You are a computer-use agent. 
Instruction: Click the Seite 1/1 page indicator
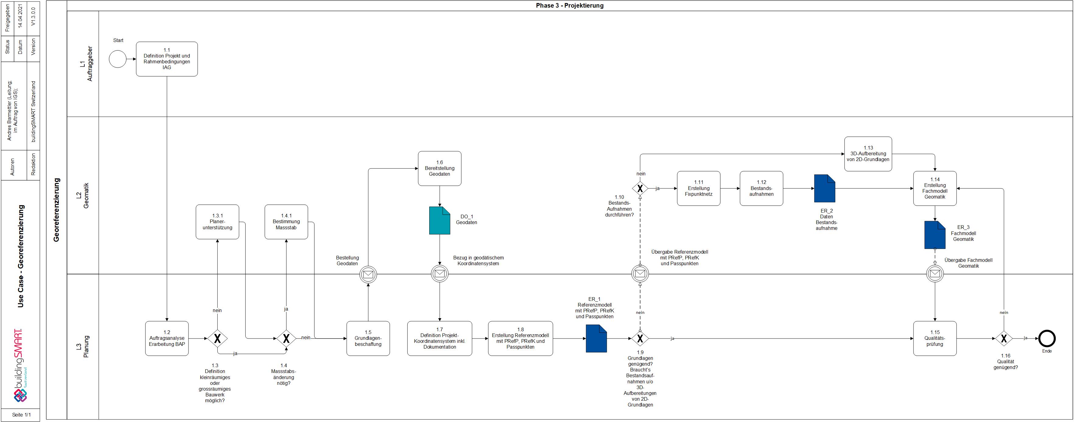click(x=21, y=415)
